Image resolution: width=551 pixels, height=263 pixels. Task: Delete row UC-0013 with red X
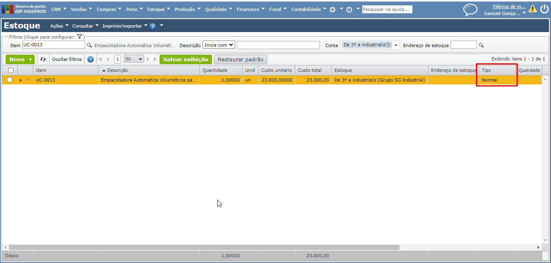tap(21, 80)
